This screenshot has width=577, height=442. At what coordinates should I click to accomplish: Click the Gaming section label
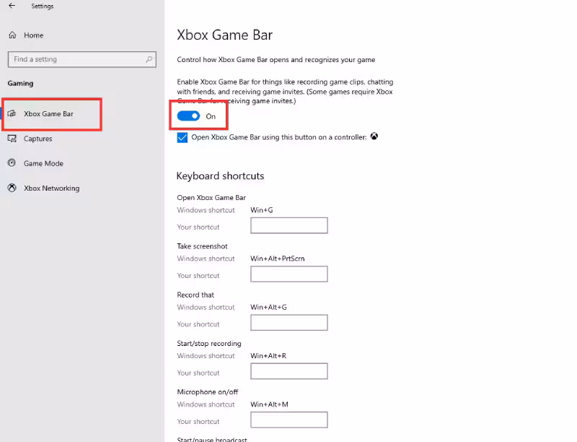click(x=21, y=84)
